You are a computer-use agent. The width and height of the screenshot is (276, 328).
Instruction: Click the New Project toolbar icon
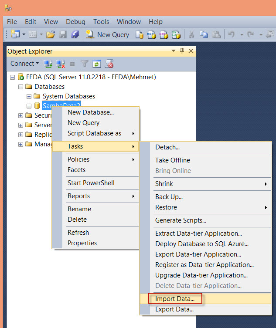click(x=15, y=34)
